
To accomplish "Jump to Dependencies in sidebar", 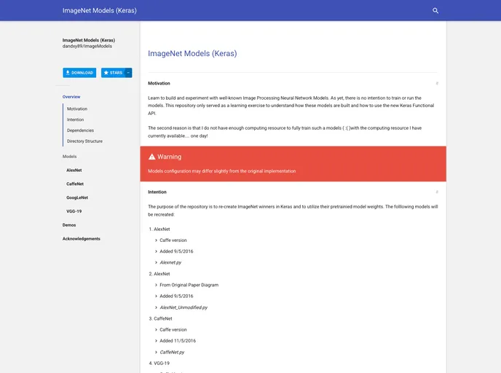I will [x=80, y=130].
